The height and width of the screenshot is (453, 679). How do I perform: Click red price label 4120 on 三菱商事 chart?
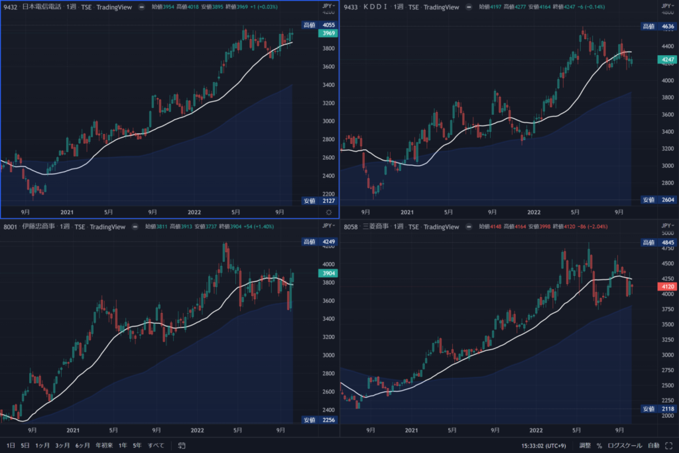(668, 287)
